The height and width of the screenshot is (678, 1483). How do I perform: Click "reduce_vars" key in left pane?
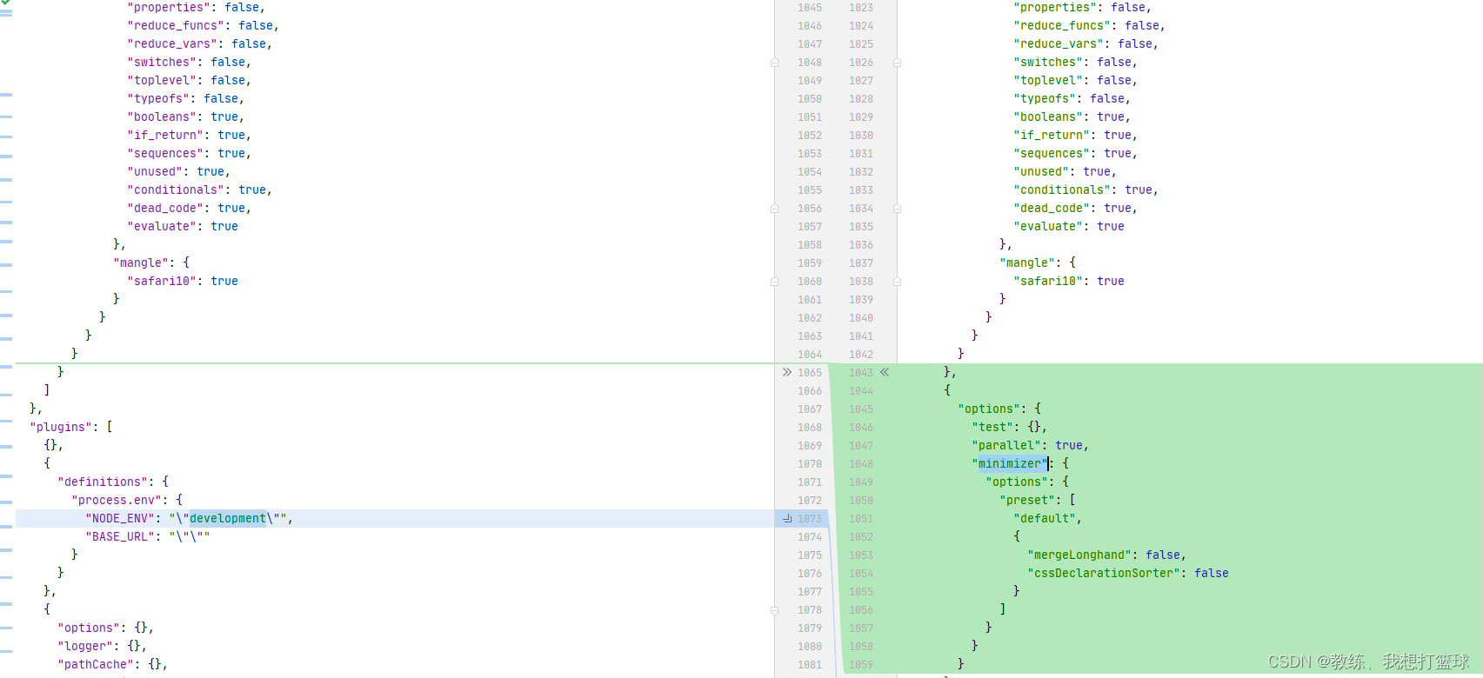click(172, 43)
